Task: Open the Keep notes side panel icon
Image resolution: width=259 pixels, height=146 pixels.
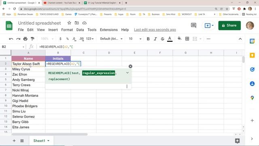Action: click(252, 55)
